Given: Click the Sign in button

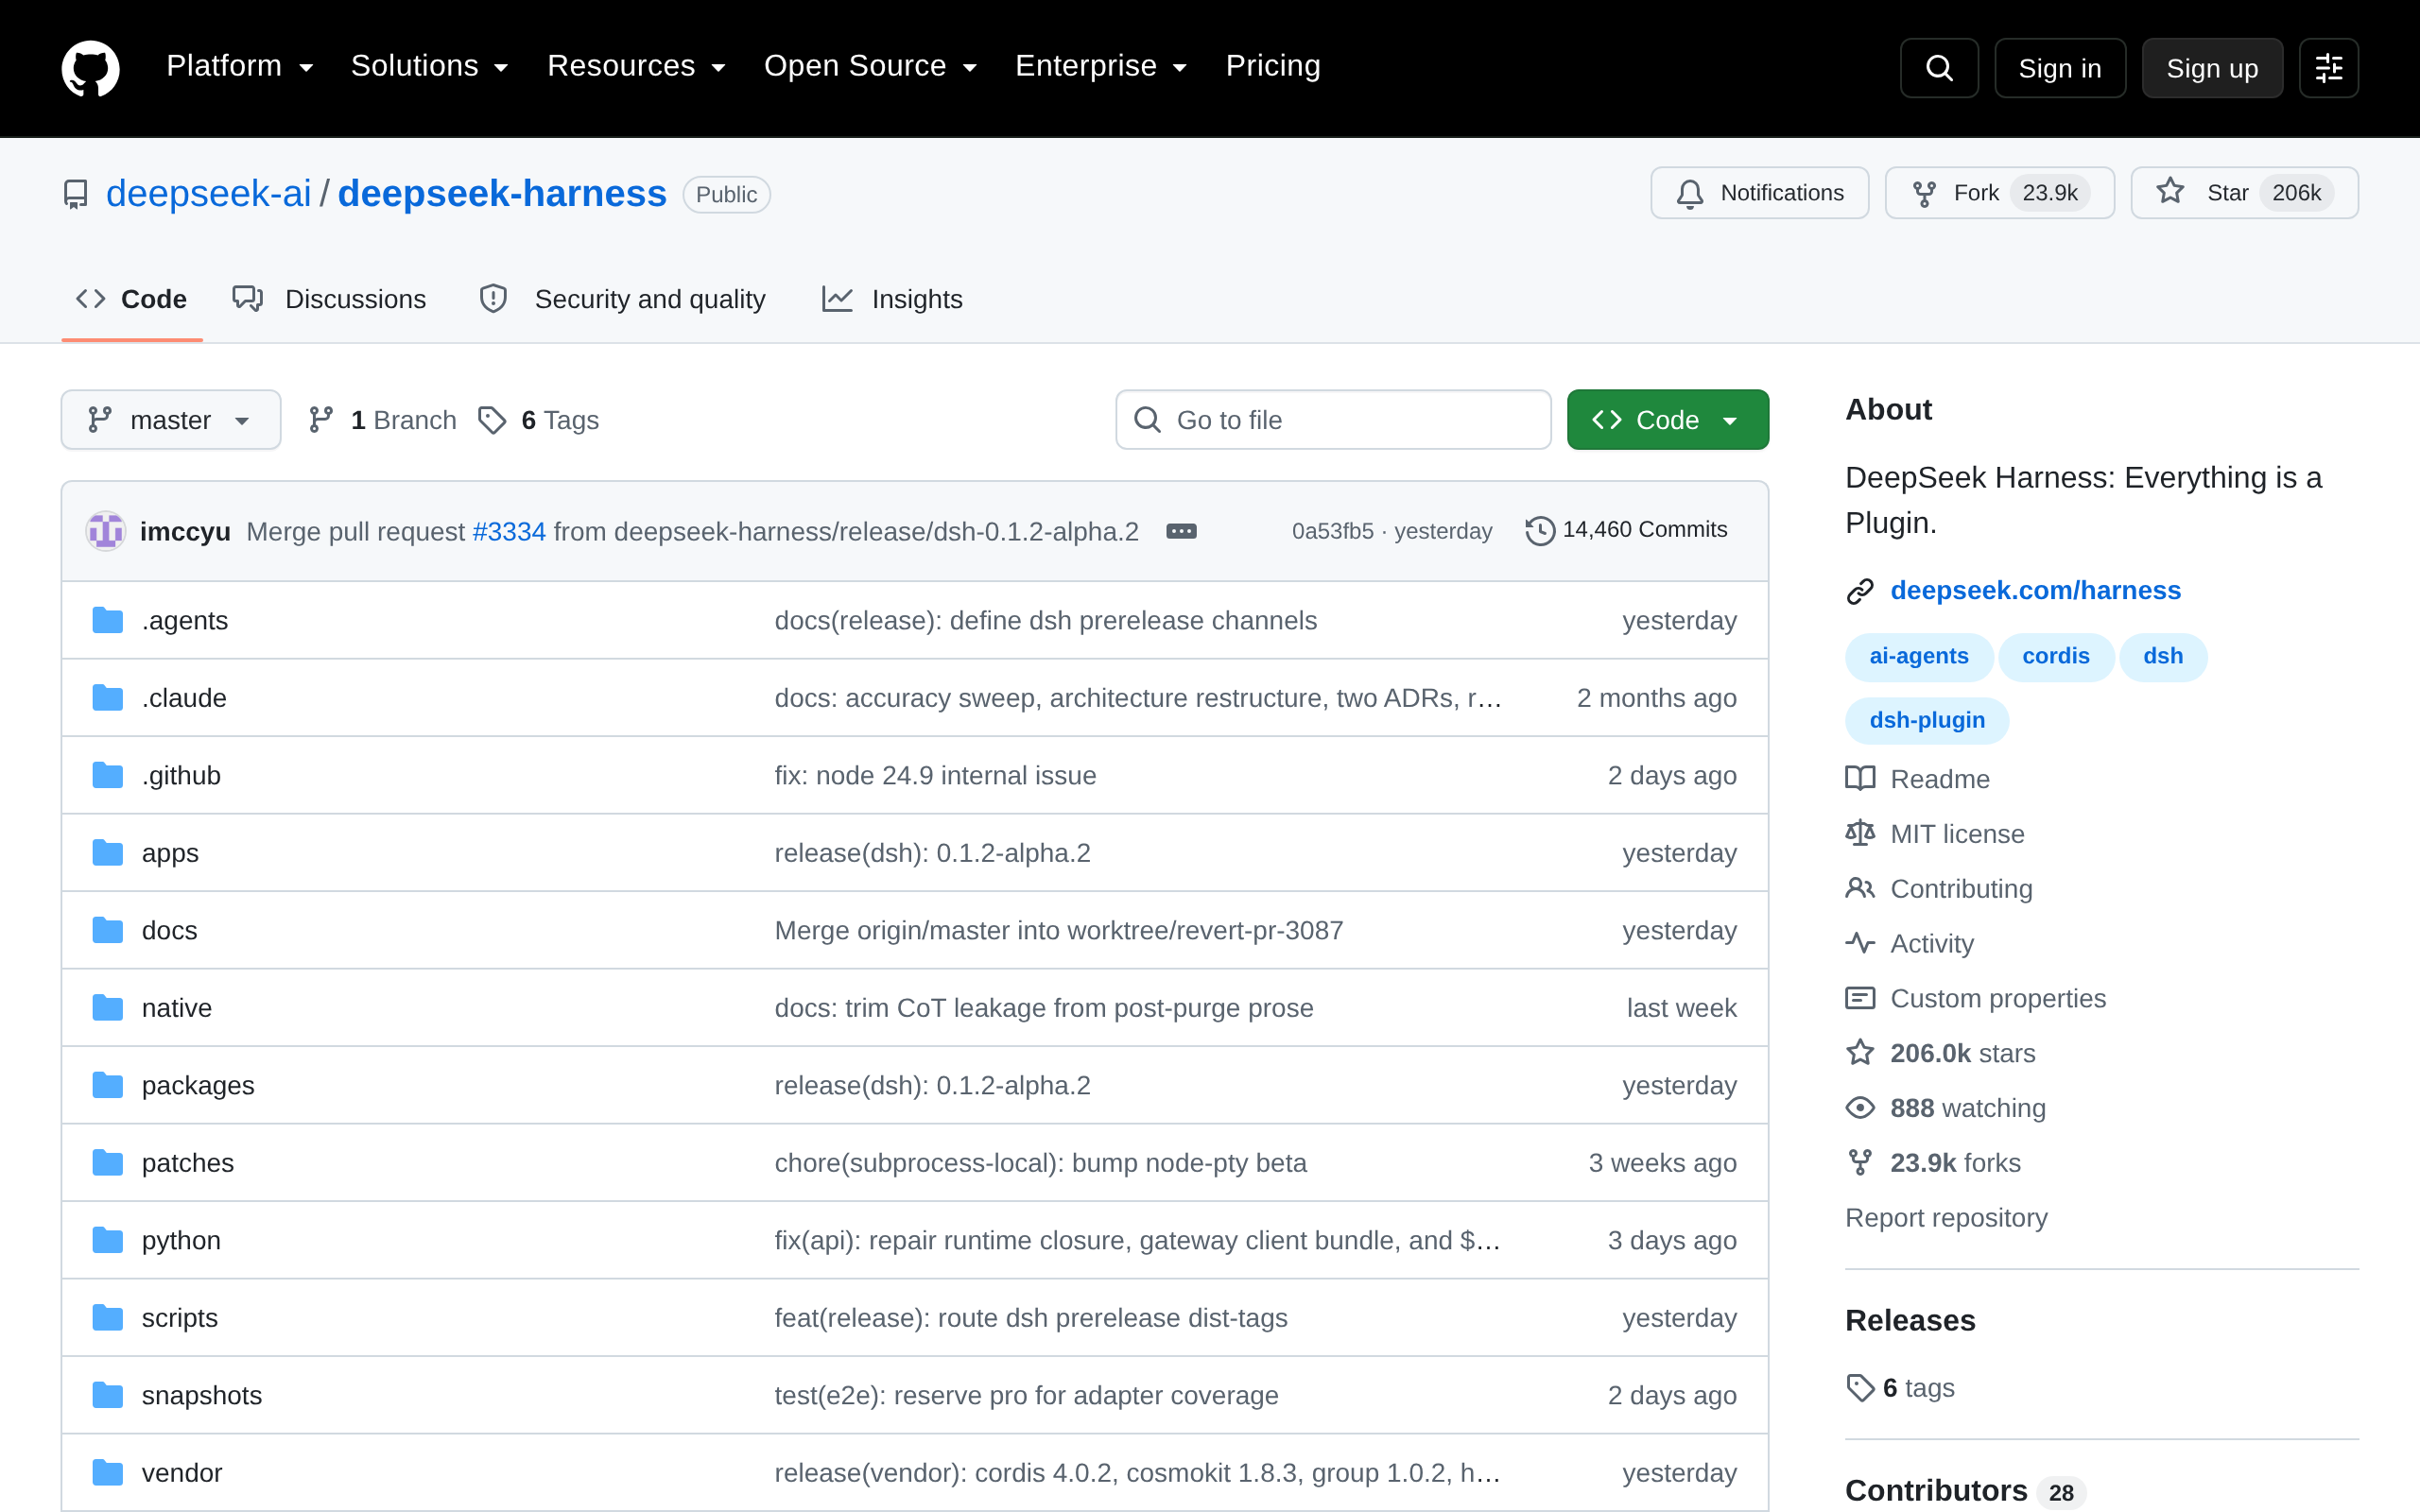Looking at the screenshot, I should (2060, 68).
